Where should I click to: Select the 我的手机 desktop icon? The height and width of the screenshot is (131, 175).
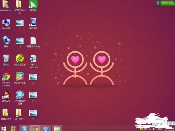[33, 23]
